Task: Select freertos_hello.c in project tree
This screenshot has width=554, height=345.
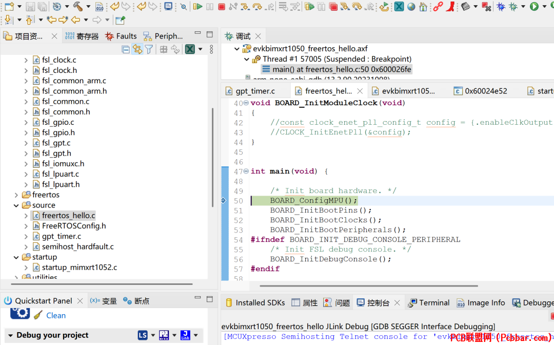Action: 69,215
